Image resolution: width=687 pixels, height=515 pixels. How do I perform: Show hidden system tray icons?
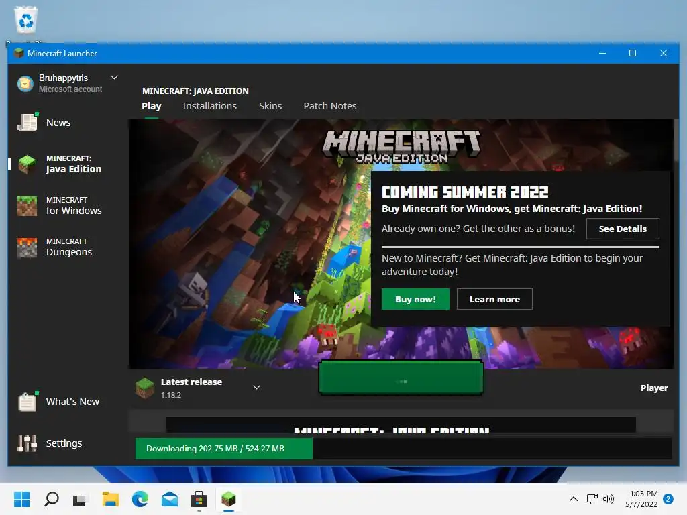click(x=574, y=499)
